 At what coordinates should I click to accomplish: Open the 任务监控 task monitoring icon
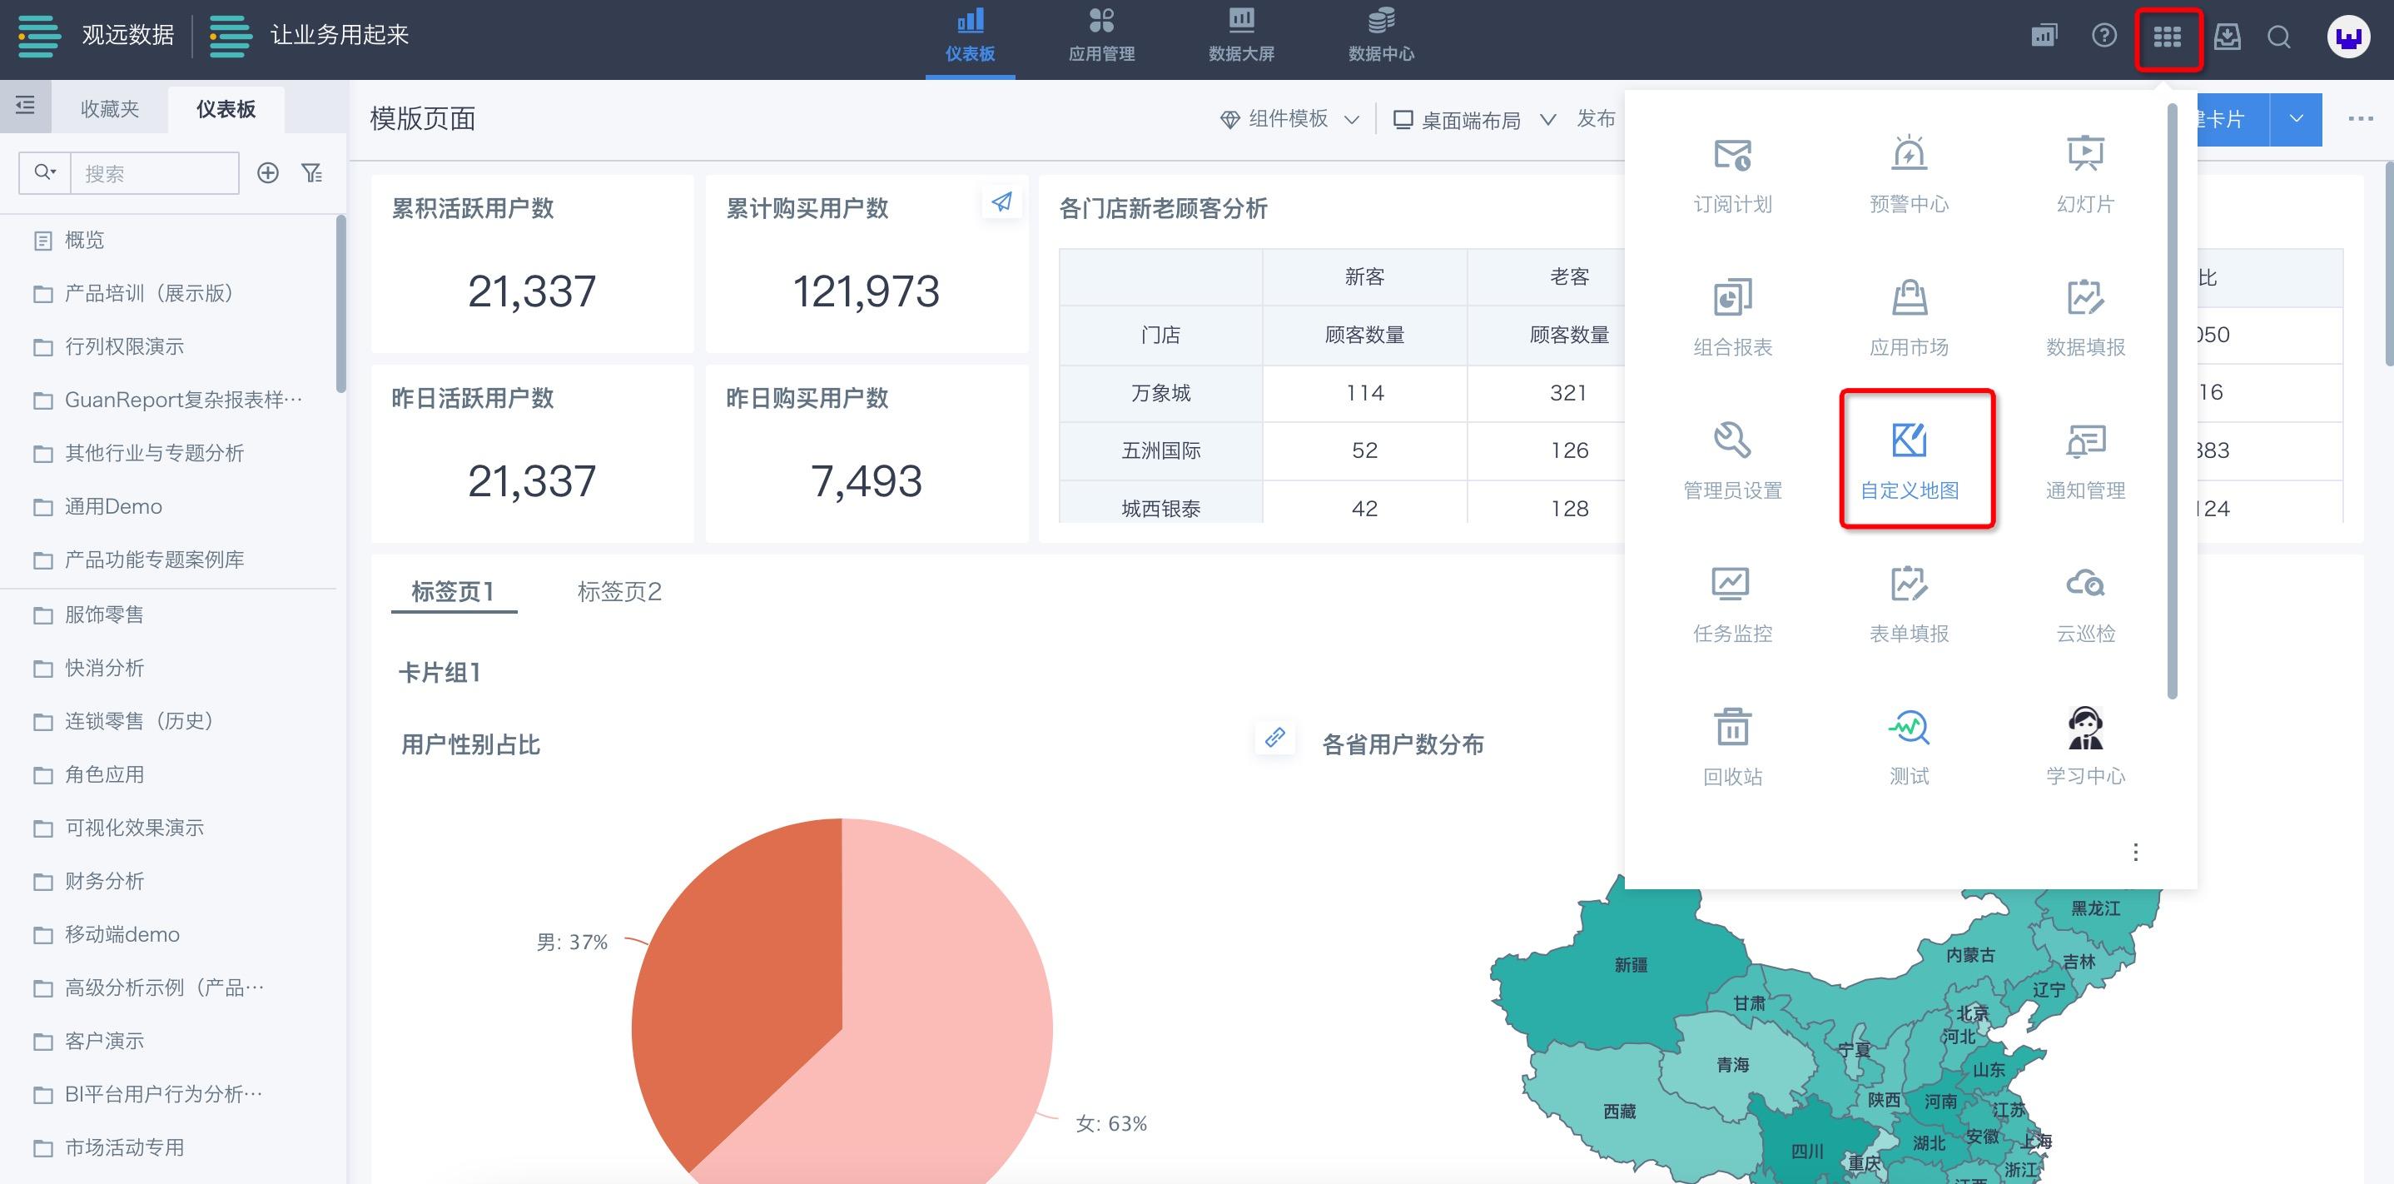pos(1732,584)
